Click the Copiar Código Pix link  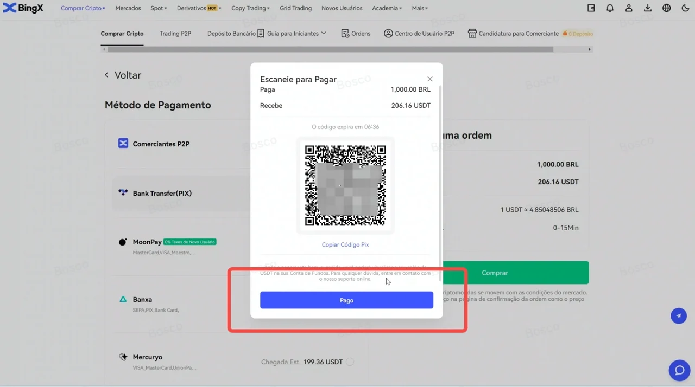pyautogui.click(x=345, y=244)
